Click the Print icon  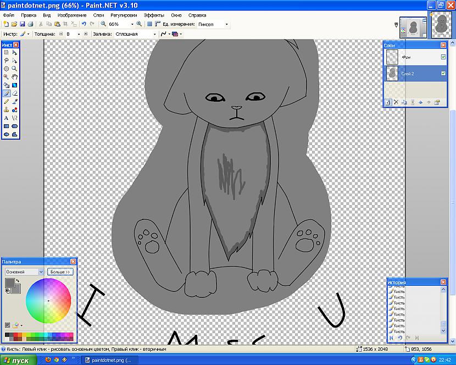click(x=30, y=24)
